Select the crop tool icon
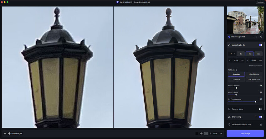This screenshot has width=266, height=139. pyautogui.click(x=253, y=37)
